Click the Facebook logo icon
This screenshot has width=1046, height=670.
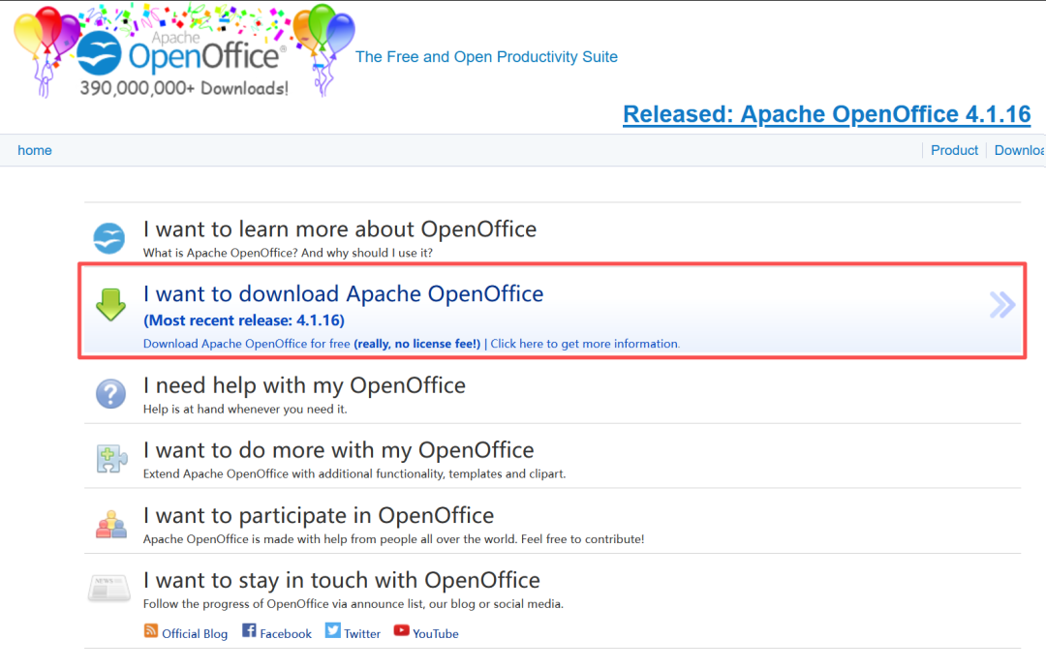[x=249, y=630]
